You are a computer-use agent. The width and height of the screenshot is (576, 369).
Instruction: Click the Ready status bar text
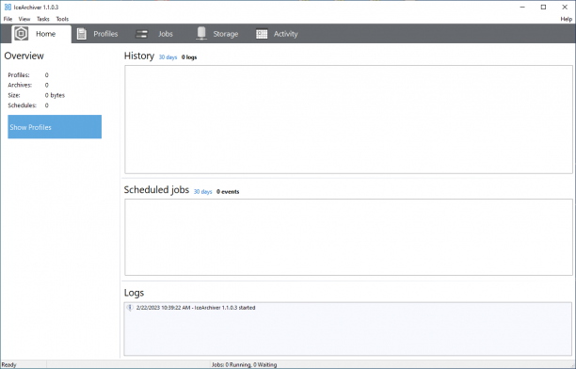click(8, 364)
